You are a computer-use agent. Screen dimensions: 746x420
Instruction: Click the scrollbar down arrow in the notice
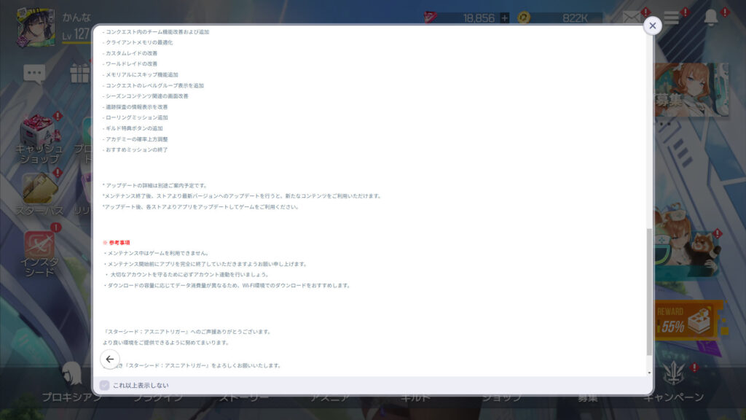(x=649, y=373)
